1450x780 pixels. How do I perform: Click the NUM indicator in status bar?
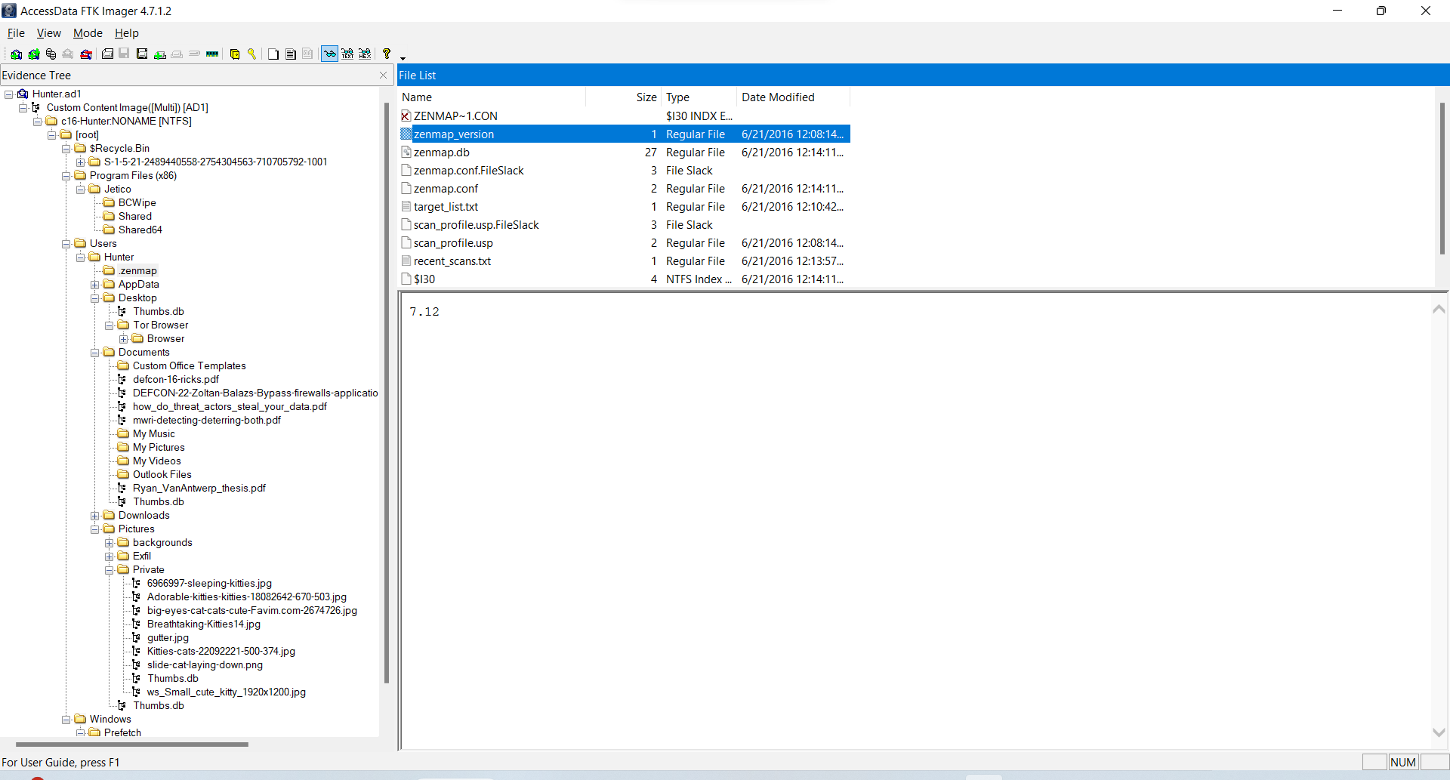click(x=1403, y=762)
